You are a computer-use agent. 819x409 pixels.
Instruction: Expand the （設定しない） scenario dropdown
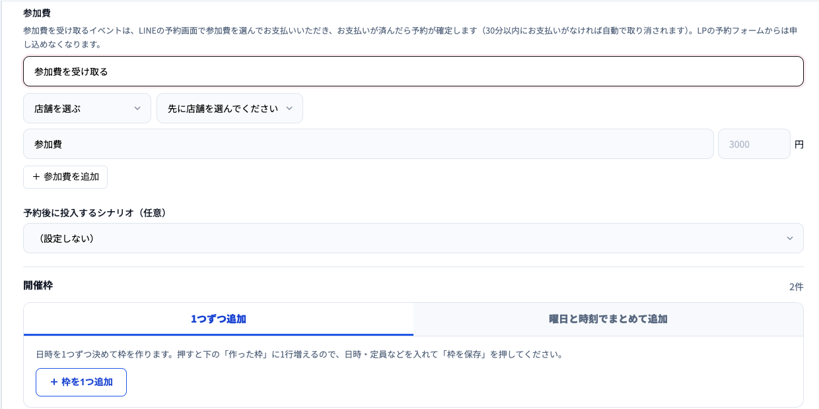click(413, 238)
